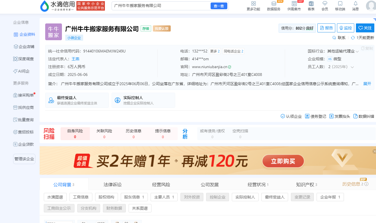This screenshot has width=376, height=223.
Task: Click 管理该企业 button
Action: [24, 159]
